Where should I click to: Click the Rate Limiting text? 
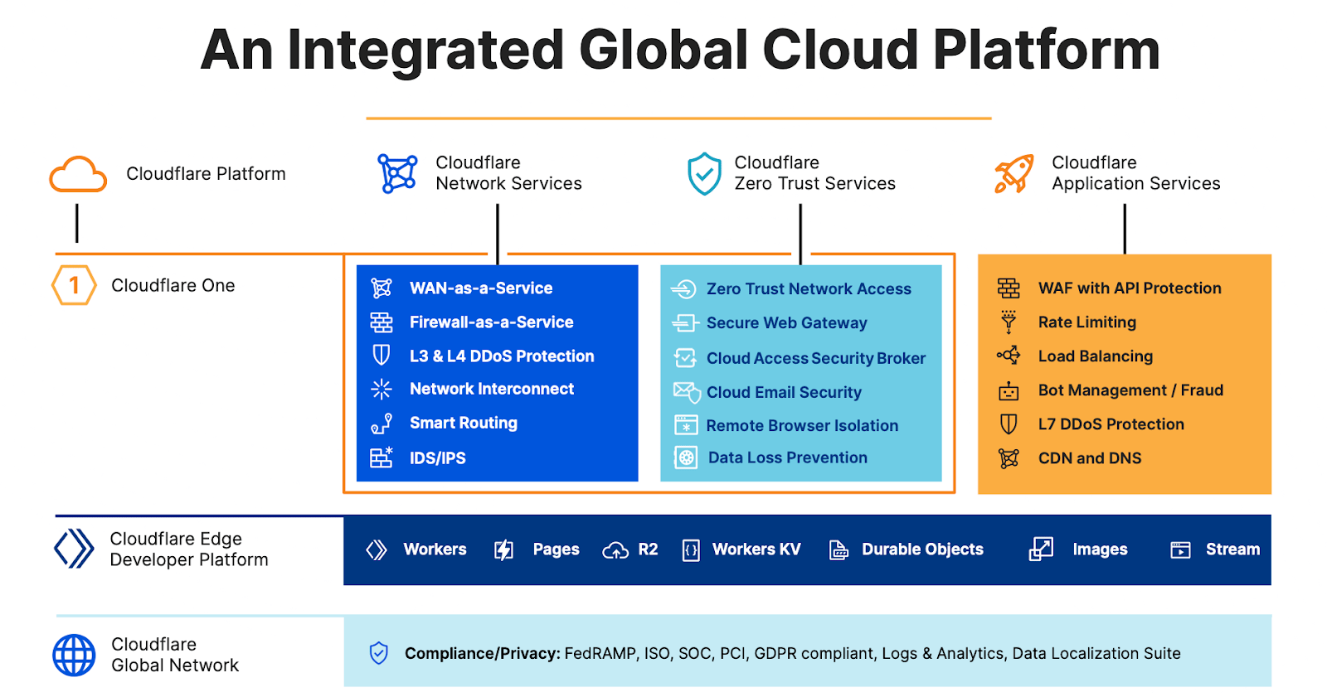[x=1087, y=322]
